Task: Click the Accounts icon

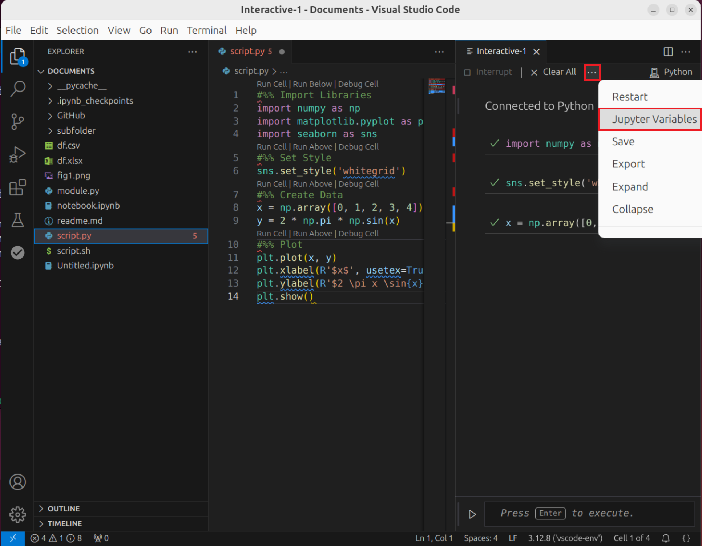Action: pyautogui.click(x=17, y=482)
